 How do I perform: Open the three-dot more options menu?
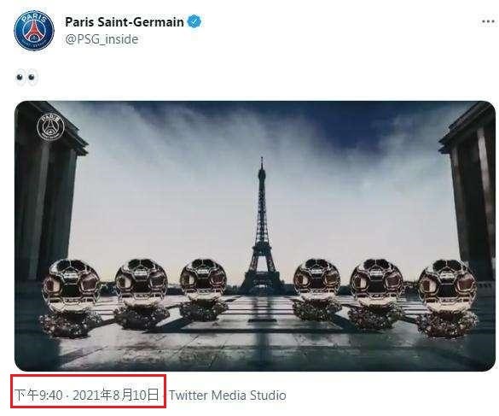(488, 21)
